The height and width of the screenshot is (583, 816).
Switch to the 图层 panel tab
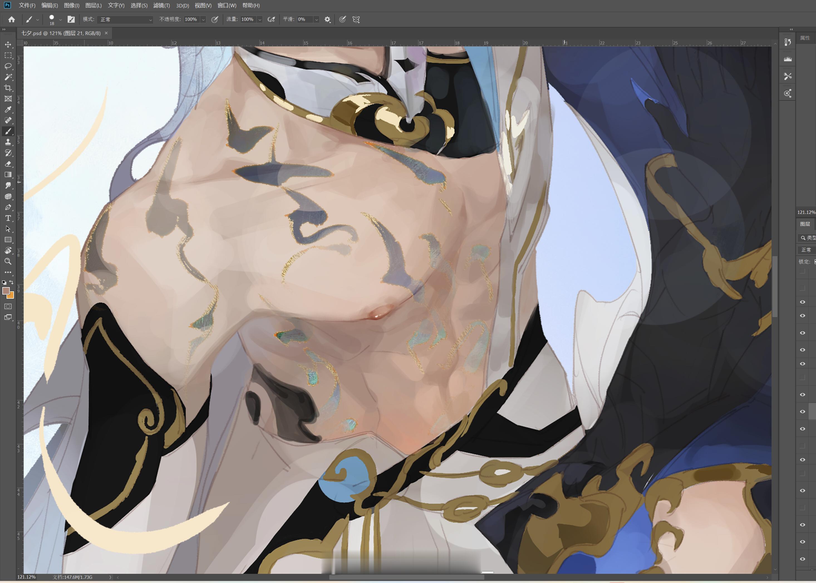pyautogui.click(x=805, y=224)
